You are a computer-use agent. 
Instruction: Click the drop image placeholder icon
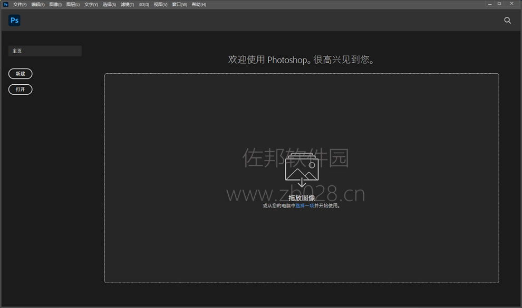pyautogui.click(x=302, y=171)
